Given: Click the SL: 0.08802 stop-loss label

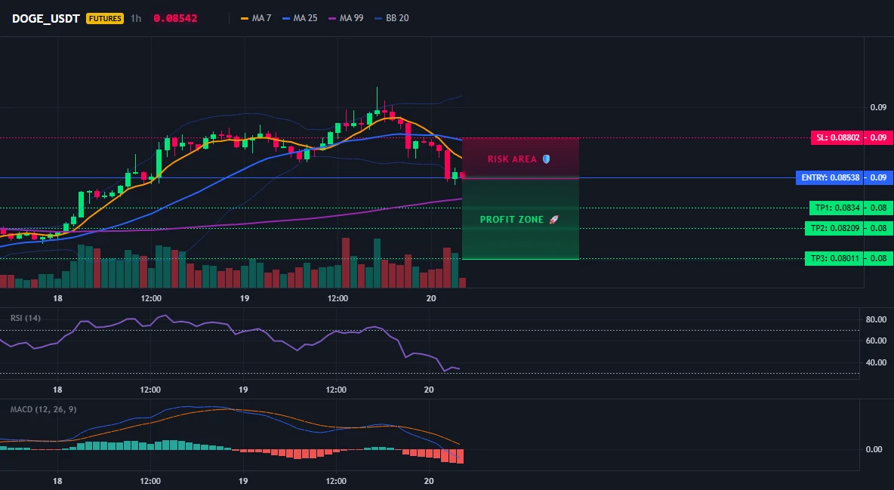Looking at the screenshot, I should [837, 137].
